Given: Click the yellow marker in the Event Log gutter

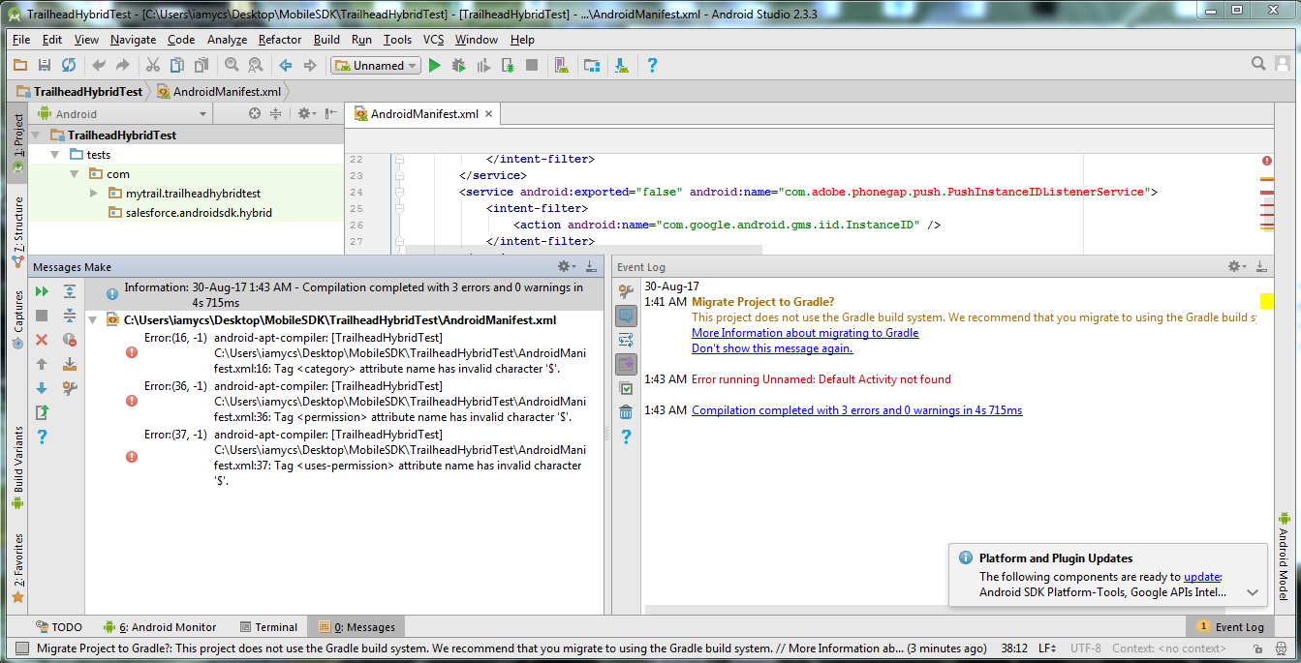Looking at the screenshot, I should (x=1266, y=302).
